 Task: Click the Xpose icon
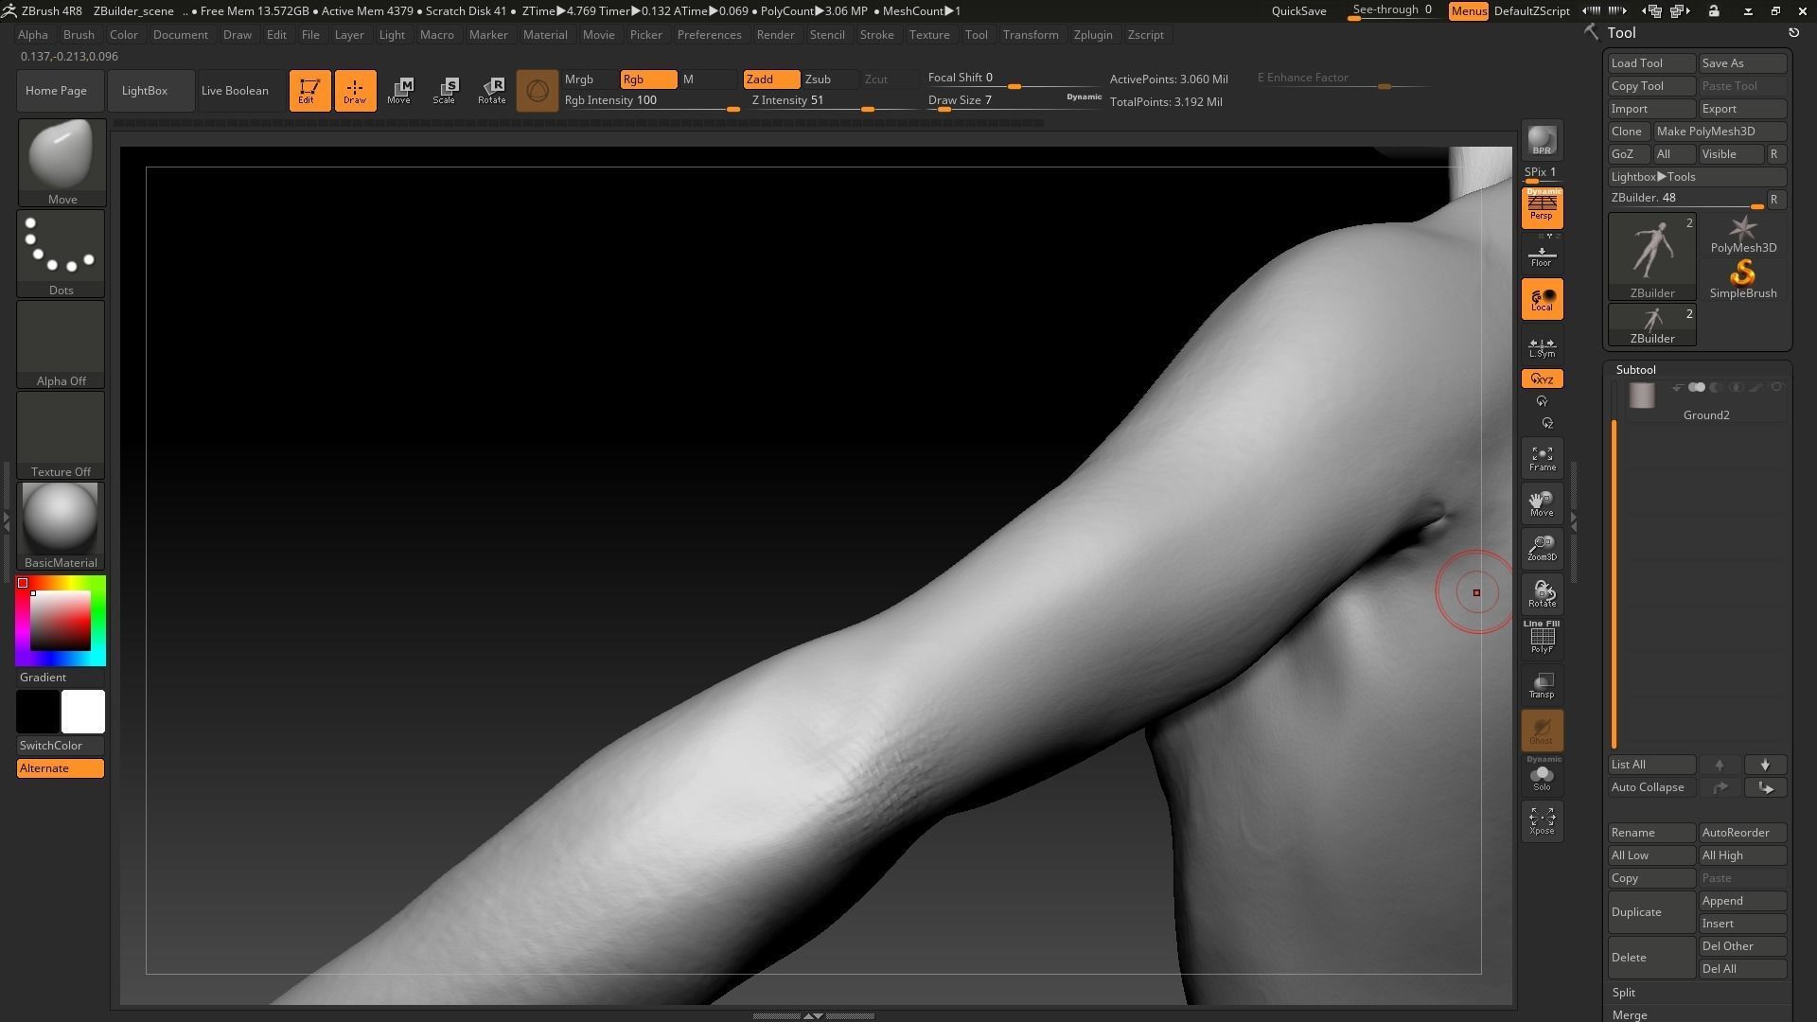click(x=1542, y=819)
